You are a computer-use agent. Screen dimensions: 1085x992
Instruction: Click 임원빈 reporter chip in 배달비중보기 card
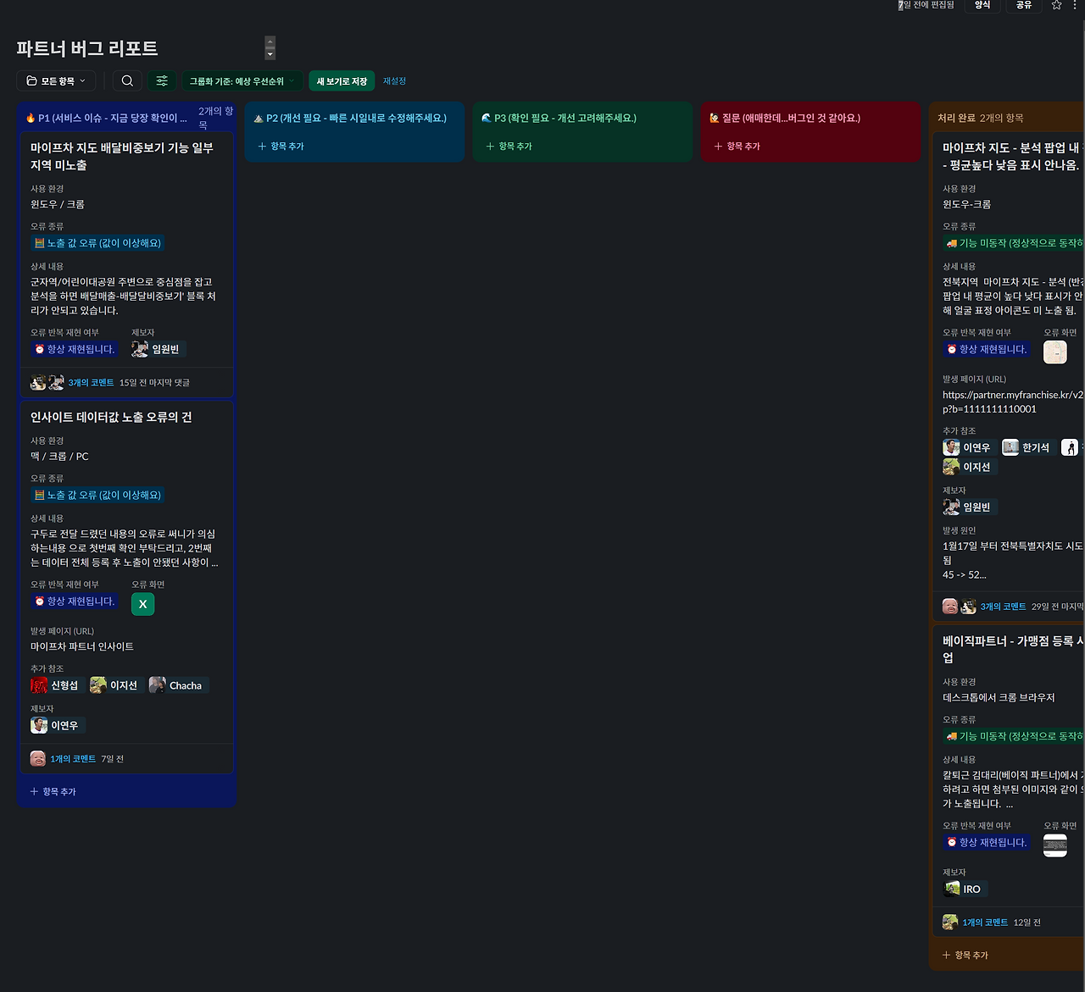click(159, 349)
